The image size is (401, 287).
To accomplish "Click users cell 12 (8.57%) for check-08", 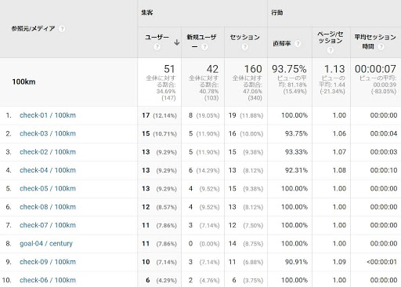I will tap(159, 207).
